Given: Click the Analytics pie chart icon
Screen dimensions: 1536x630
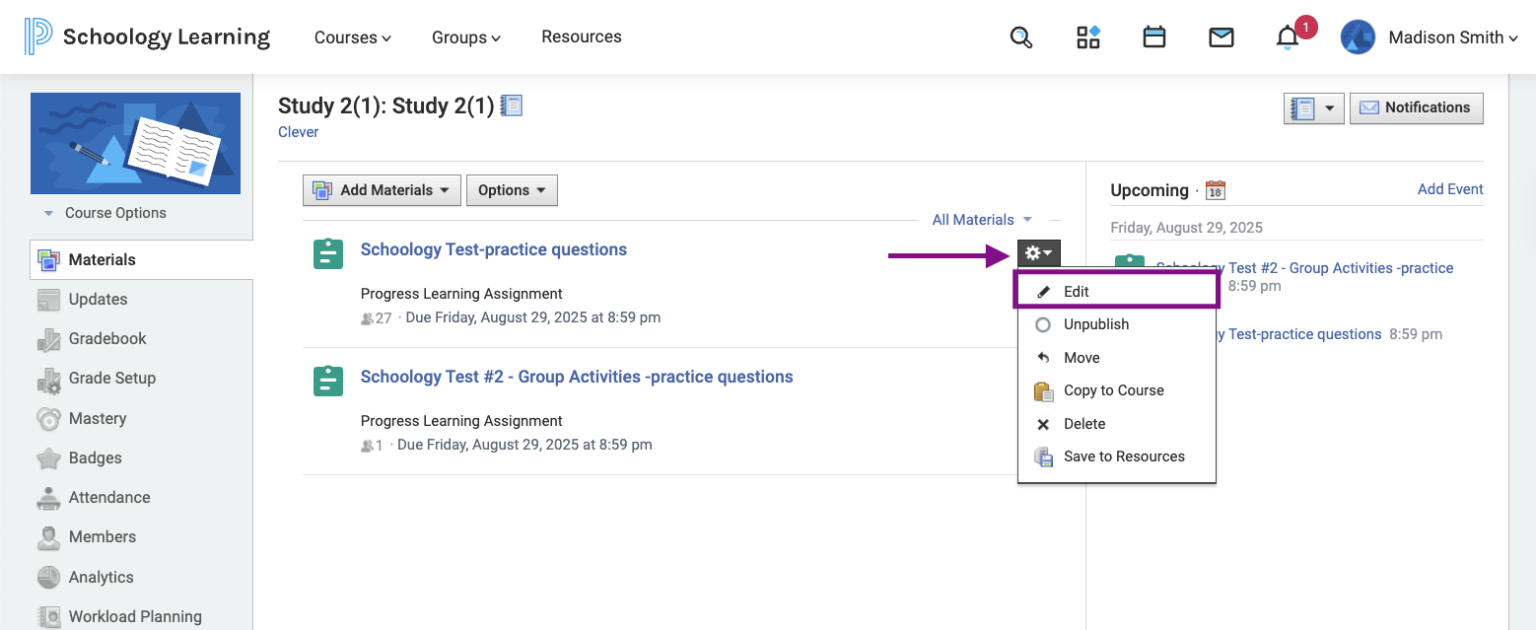Looking at the screenshot, I should tap(48, 578).
